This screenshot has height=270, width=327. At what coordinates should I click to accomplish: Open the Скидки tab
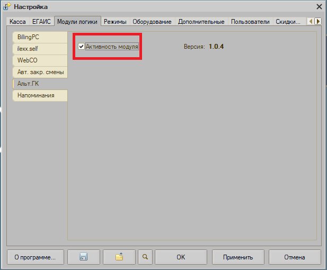(288, 22)
